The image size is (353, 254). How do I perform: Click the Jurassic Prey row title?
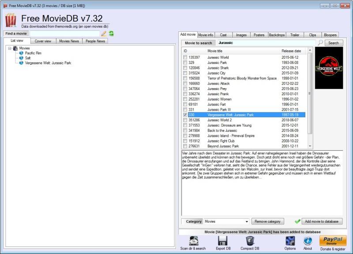click(217, 89)
